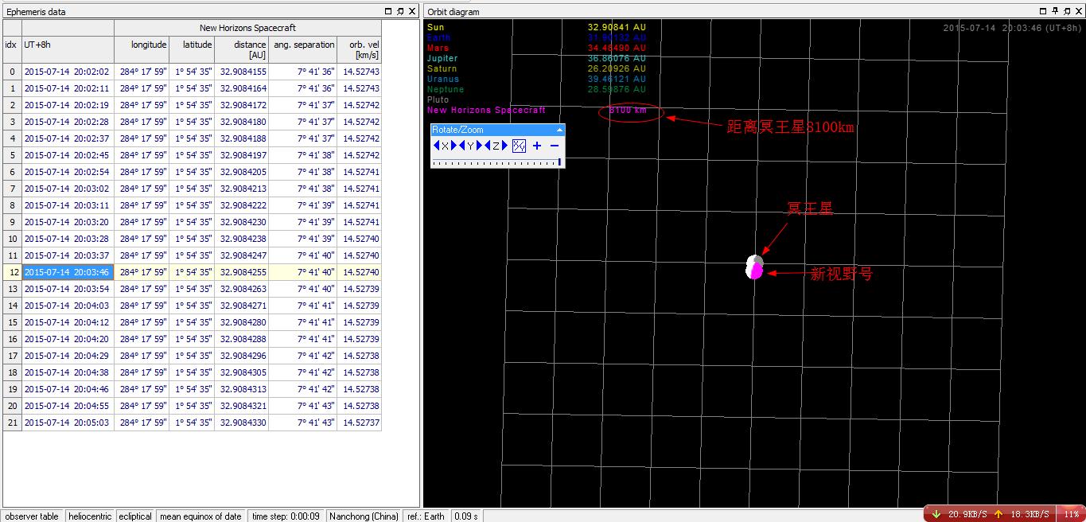Screen dimensions: 1086x522
Task: Select distance cell 32.9084213
Action: click(242, 189)
